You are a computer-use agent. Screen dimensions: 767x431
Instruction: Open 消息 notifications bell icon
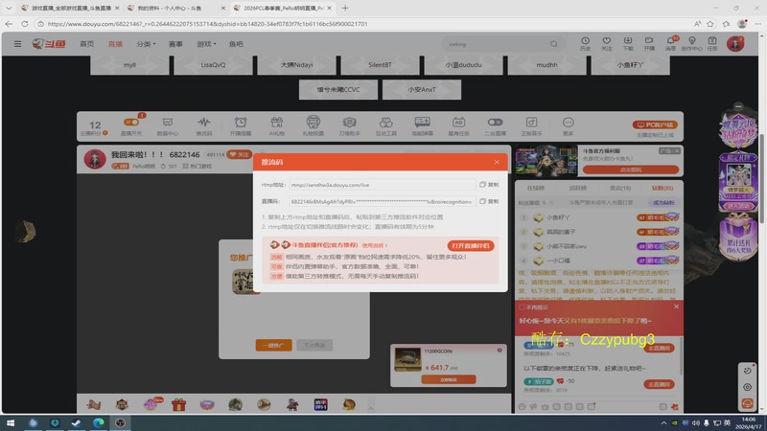tap(670, 44)
